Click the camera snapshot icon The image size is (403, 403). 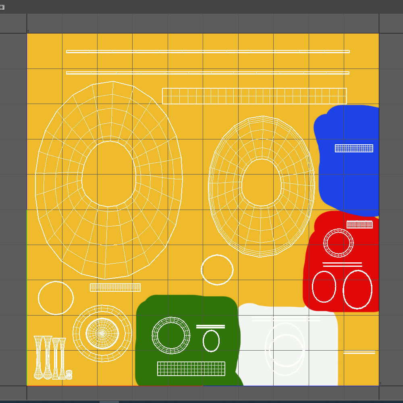[2, 7]
